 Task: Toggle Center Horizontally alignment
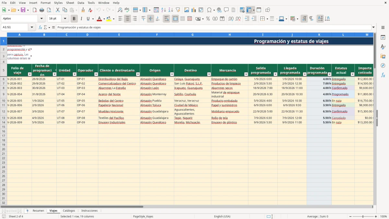(127, 19)
